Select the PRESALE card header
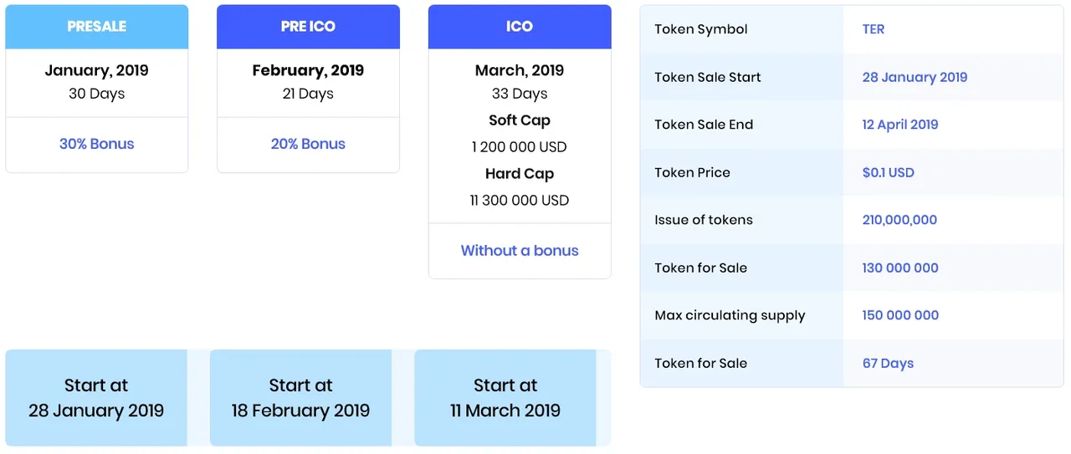 point(97,27)
